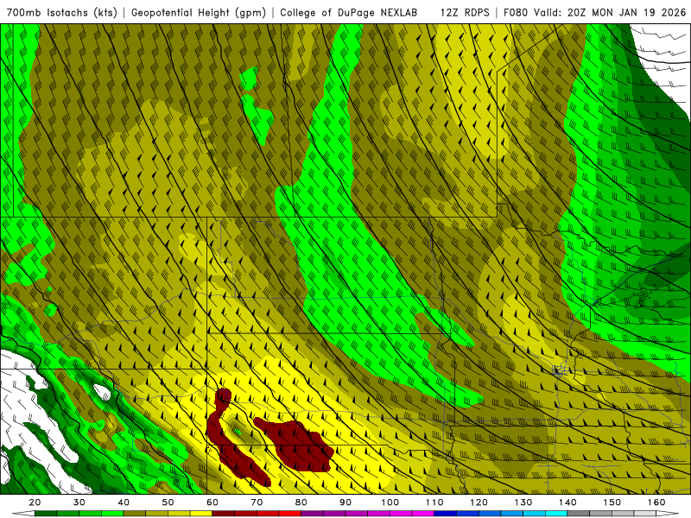Click the 150 label on the color scale

tap(612, 502)
